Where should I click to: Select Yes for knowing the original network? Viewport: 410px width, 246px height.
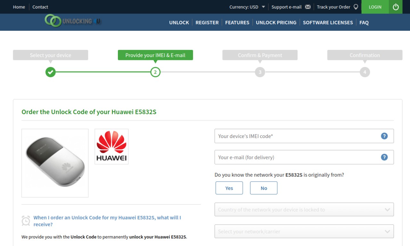pos(229,188)
